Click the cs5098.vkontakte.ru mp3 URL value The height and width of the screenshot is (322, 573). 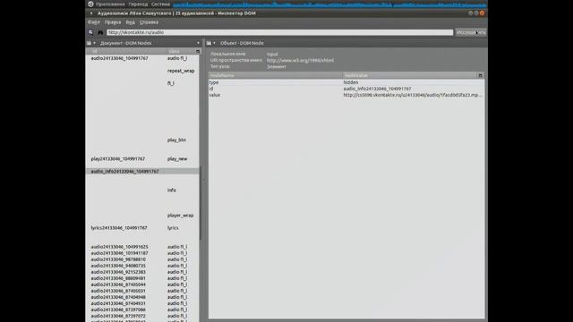413,95
